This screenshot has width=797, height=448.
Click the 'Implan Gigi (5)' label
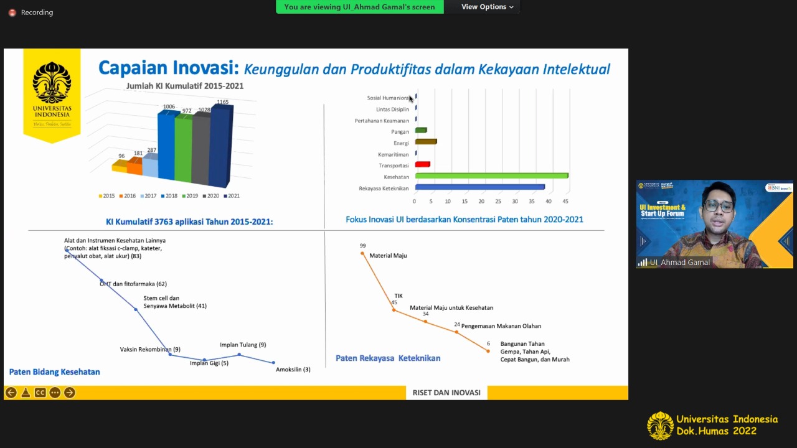click(209, 363)
